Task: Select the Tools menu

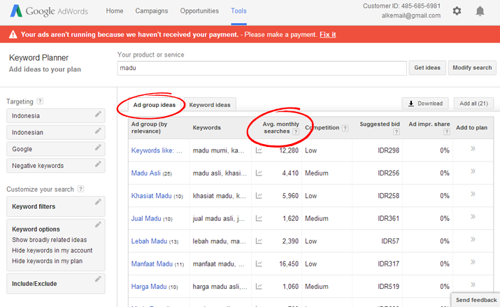Action: pyautogui.click(x=238, y=10)
